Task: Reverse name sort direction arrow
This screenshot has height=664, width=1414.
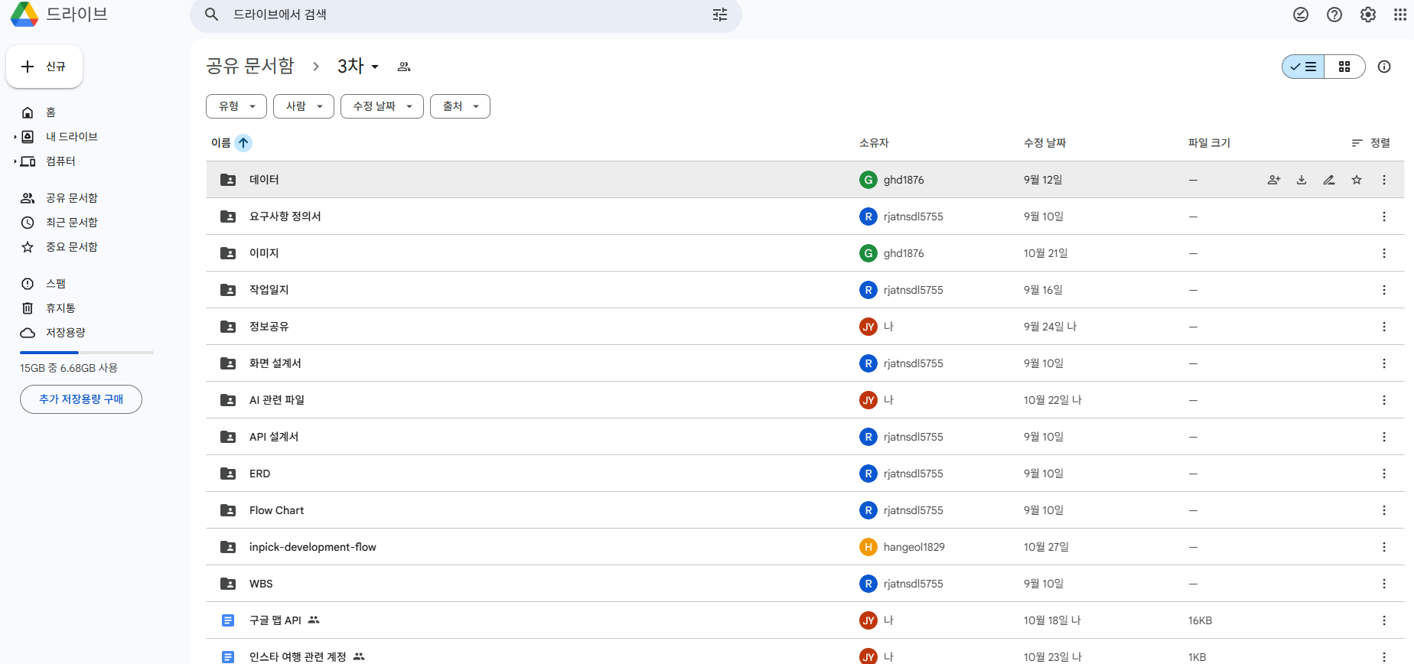Action: [x=243, y=143]
